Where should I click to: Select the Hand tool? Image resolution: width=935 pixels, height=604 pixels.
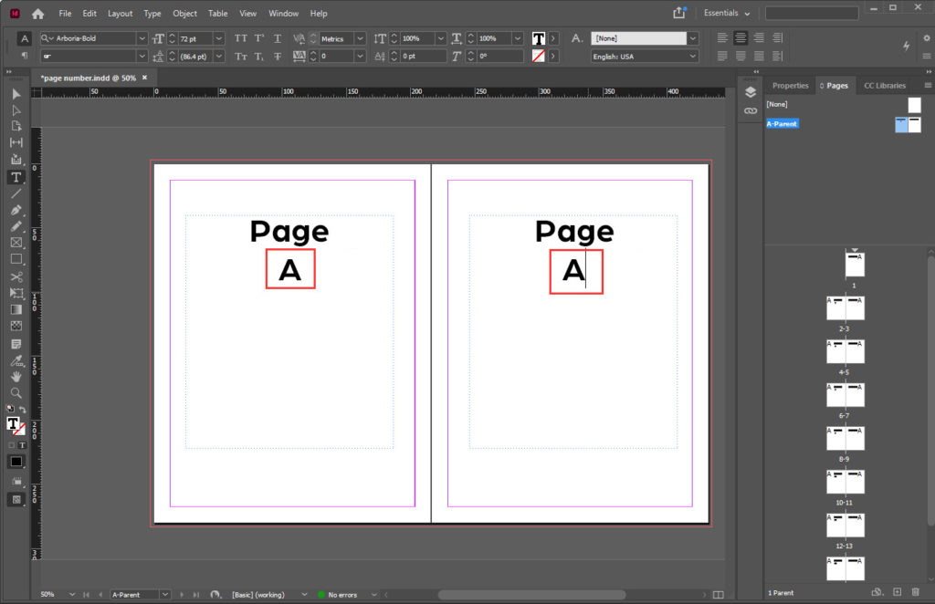pyautogui.click(x=16, y=375)
